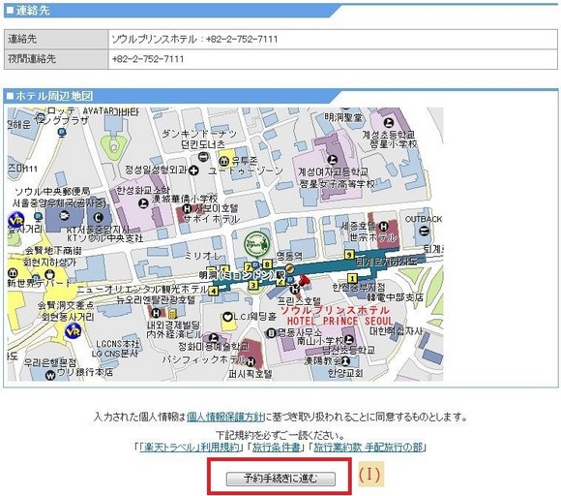
Task: Click the 明洞(ミョンドン)駅 map label
Action: pos(242,275)
